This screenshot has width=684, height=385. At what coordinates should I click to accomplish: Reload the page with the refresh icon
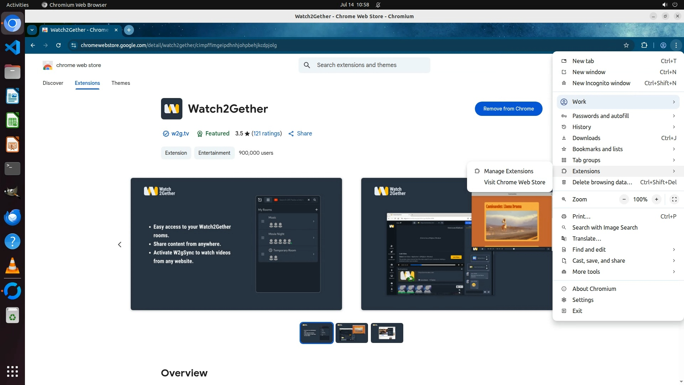click(58, 45)
